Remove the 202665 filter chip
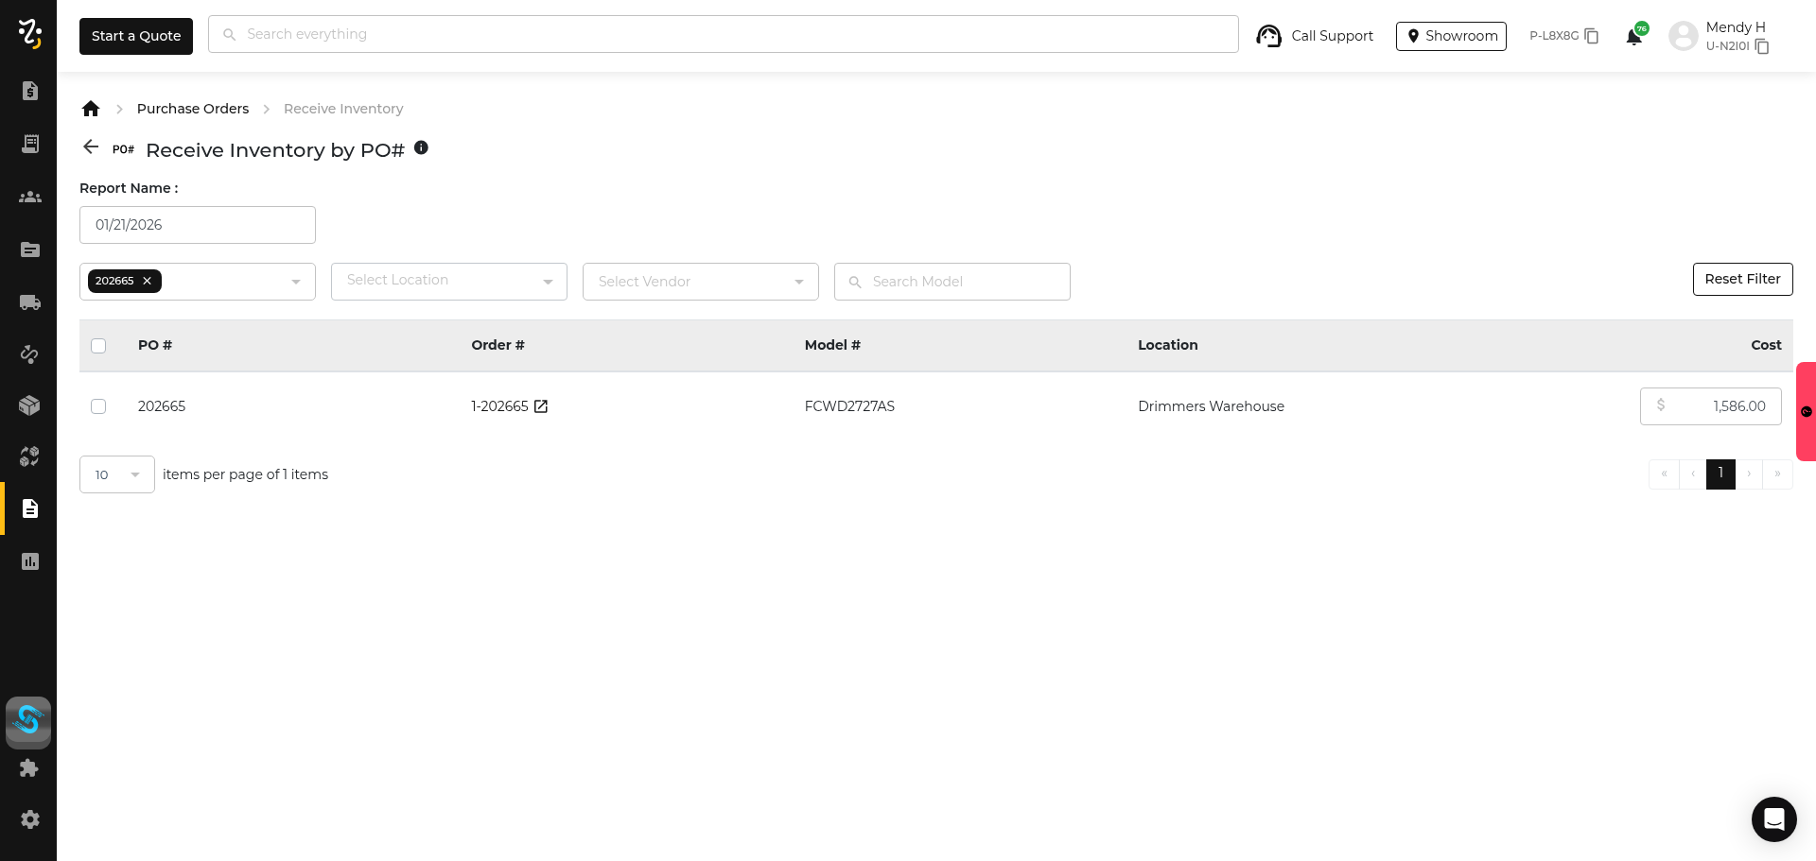The width and height of the screenshot is (1816, 861). click(x=148, y=281)
